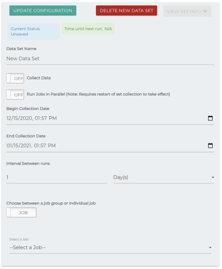Click the interval between runs number field
Screen dimensions: 222x269
point(57,177)
